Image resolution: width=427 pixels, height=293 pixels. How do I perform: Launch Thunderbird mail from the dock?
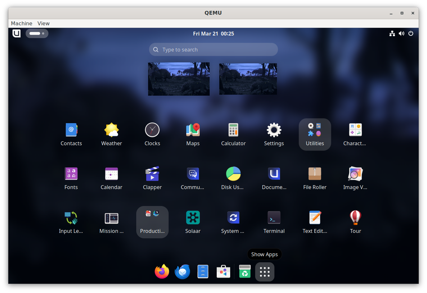coord(182,272)
